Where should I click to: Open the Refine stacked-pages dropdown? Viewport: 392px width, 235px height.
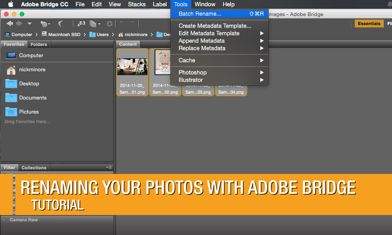pyautogui.click(x=95, y=24)
